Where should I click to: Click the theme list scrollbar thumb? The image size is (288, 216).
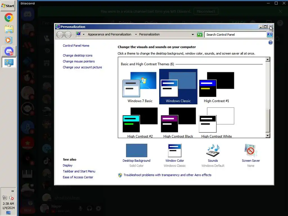[268, 121]
